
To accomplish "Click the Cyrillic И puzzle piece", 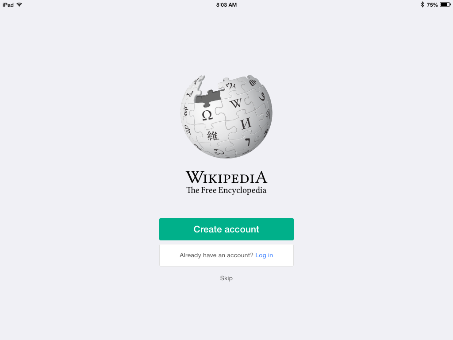I will pyautogui.click(x=246, y=124).
